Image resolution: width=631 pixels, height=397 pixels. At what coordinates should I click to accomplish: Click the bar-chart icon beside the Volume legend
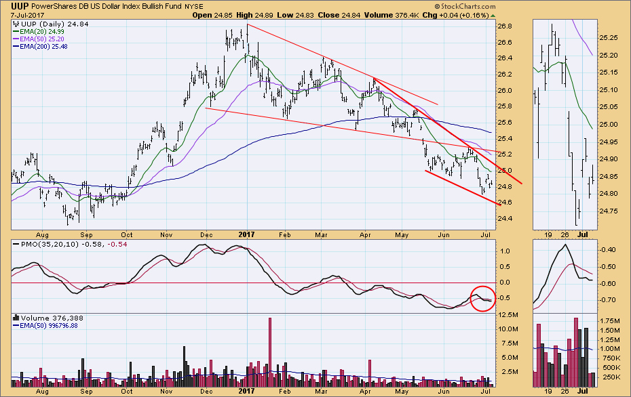(16, 318)
